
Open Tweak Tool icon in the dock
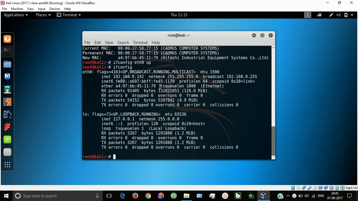point(7,152)
